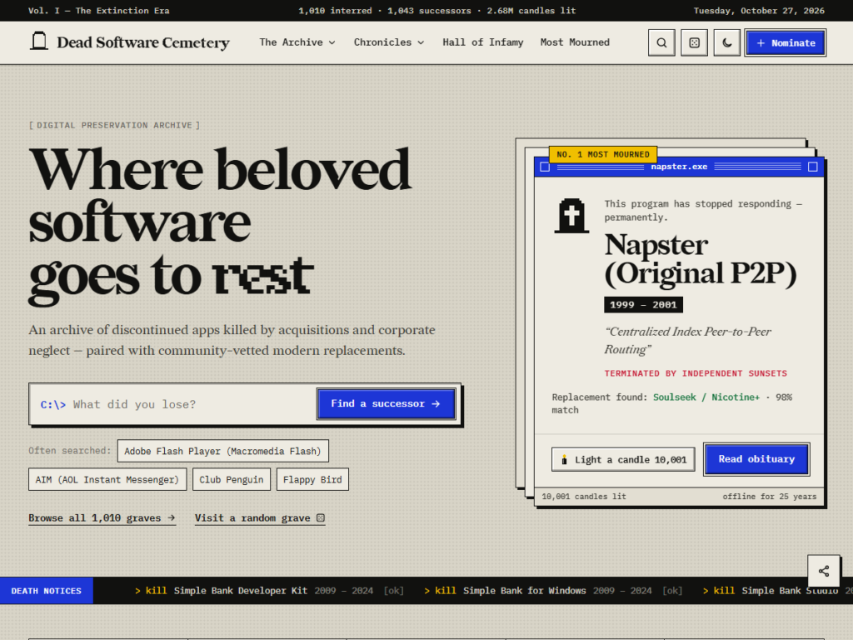
Task: Select the Flappy Bird chip
Action: (312, 479)
